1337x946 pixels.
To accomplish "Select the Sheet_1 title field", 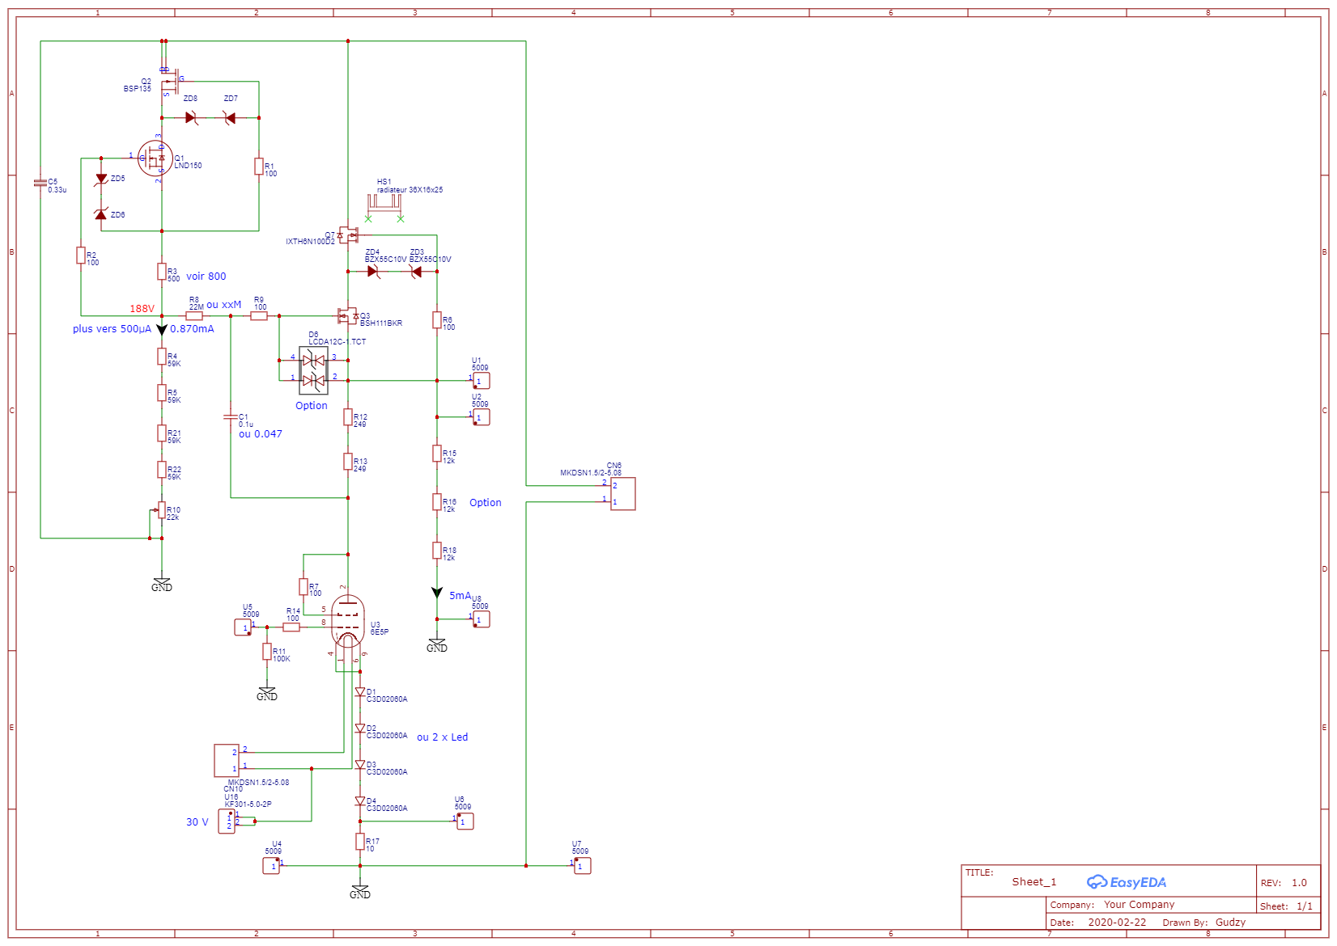I will 1034,882.
